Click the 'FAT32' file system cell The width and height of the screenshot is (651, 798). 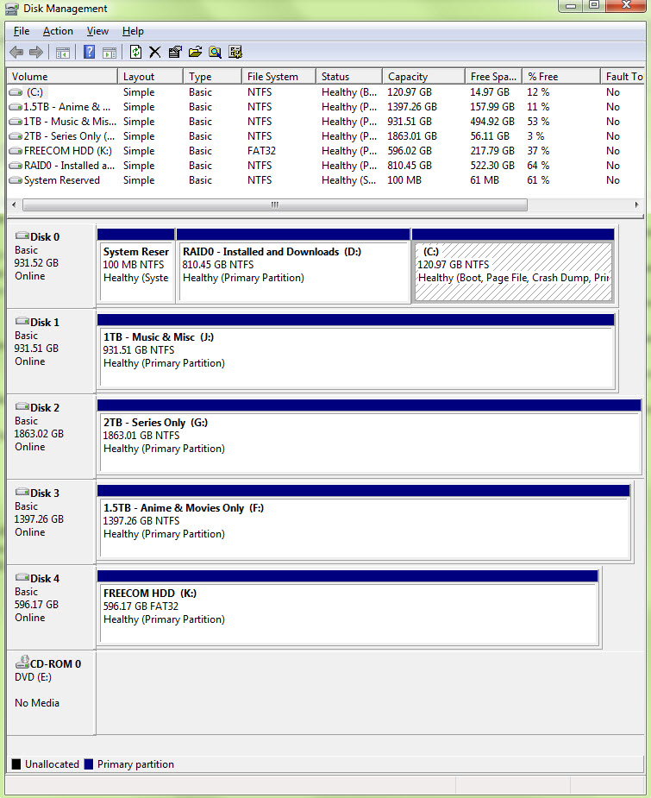tap(261, 151)
